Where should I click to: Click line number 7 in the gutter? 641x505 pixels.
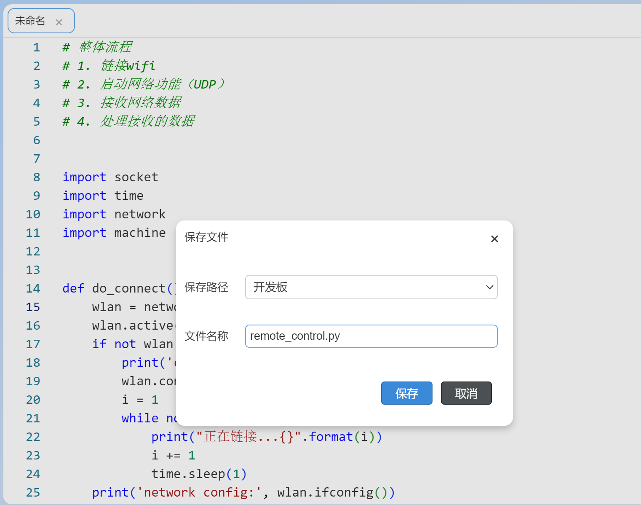37,158
